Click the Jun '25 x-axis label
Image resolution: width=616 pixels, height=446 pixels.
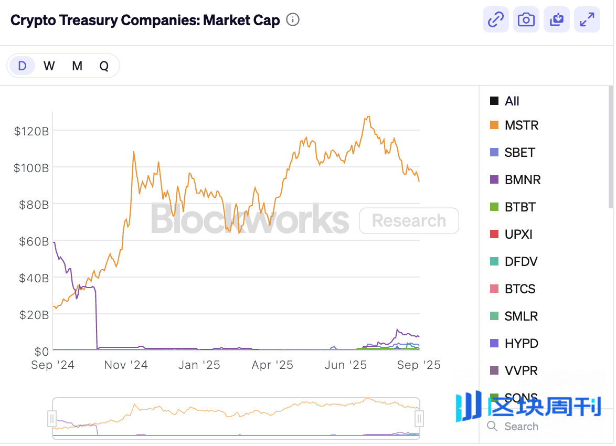(x=346, y=365)
